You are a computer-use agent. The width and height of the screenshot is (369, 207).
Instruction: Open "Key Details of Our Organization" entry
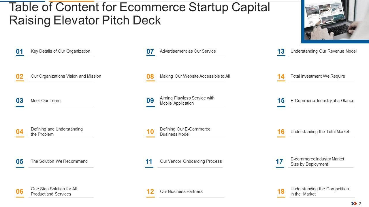(61, 51)
